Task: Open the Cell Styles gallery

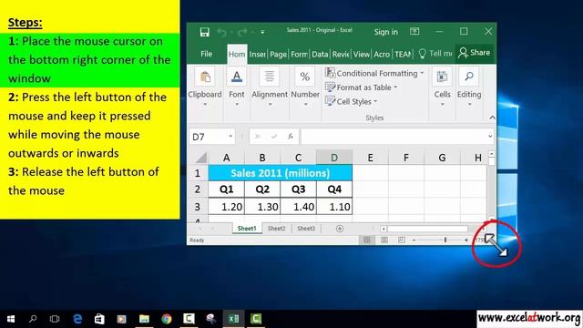Action: tap(351, 101)
